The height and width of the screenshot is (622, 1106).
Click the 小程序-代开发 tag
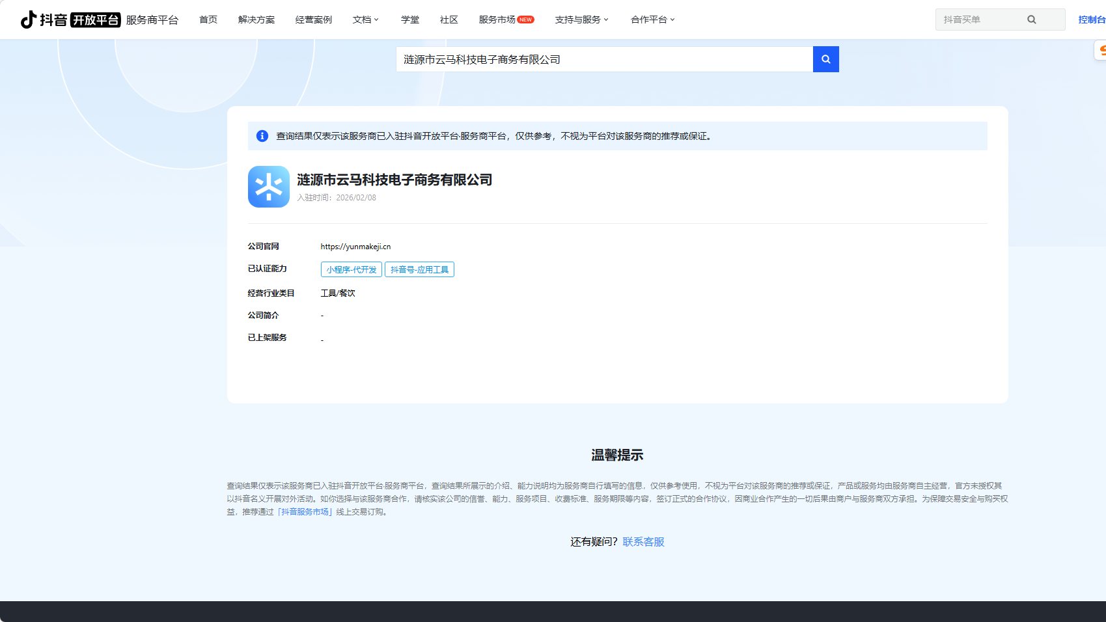click(x=352, y=269)
